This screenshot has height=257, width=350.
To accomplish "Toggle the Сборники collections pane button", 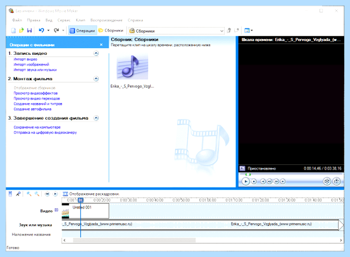I will point(111,31).
